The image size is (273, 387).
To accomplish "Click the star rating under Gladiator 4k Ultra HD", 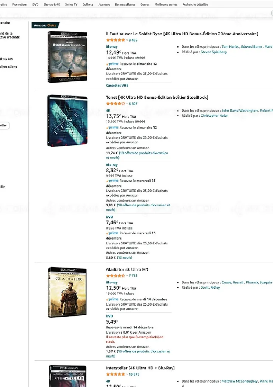I will pyautogui.click(x=114, y=275).
